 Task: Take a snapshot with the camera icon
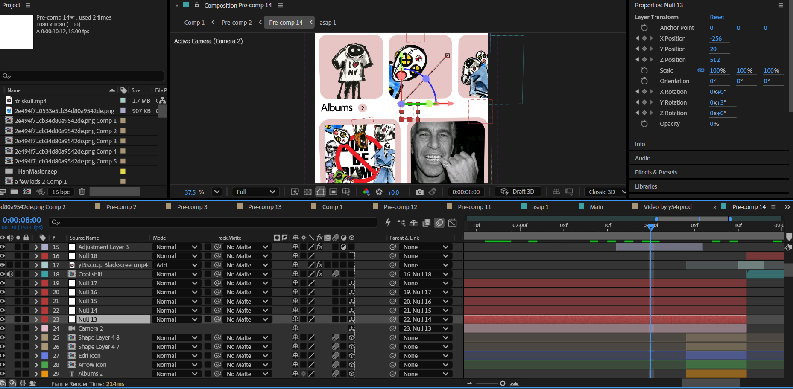[x=419, y=192]
